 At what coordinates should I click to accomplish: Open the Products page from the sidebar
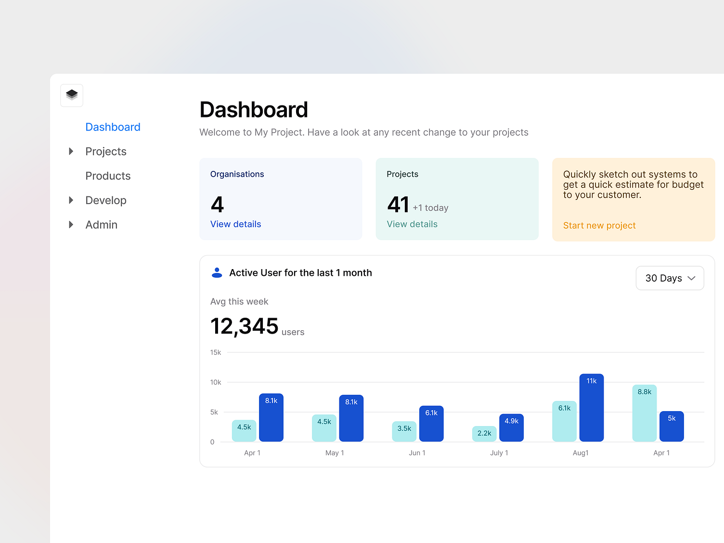pyautogui.click(x=108, y=176)
